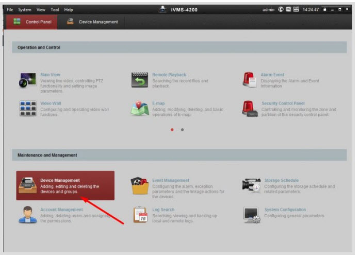Image resolution: width=360 pixels, height=259 pixels.
Task: Click the System Configuration monitor gear icon
Action: click(251, 215)
